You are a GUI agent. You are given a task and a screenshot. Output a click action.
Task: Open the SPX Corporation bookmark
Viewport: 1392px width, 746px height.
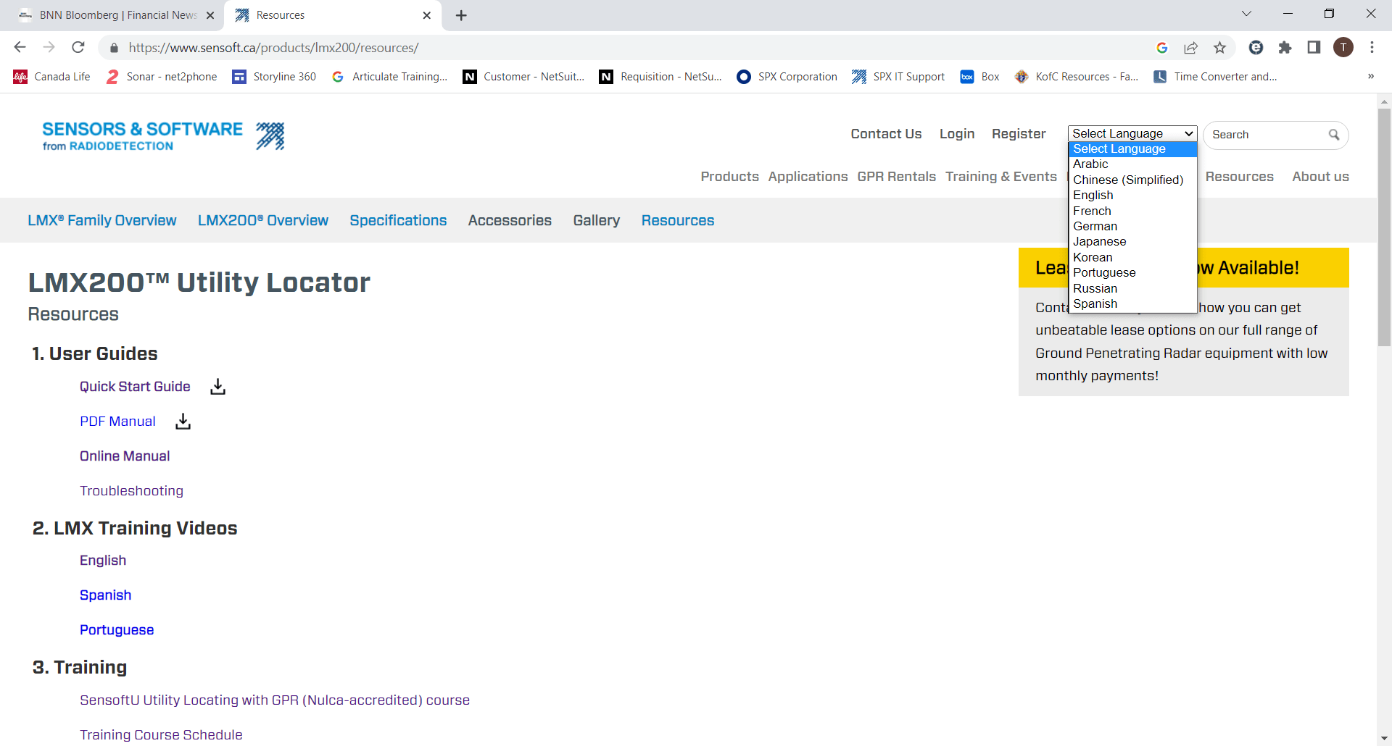[786, 77]
